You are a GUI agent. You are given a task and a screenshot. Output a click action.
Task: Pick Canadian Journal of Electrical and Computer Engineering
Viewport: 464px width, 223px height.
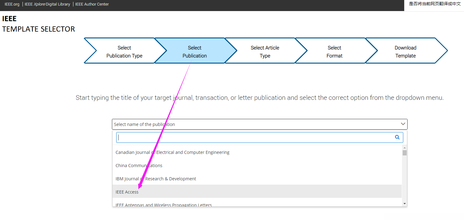coord(257,152)
